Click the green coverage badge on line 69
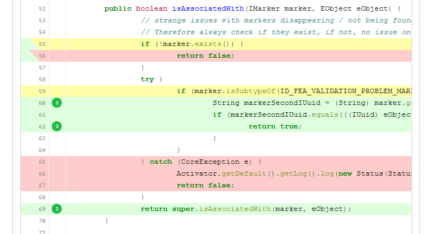Image resolution: width=425 pixels, height=234 pixels. point(57,209)
